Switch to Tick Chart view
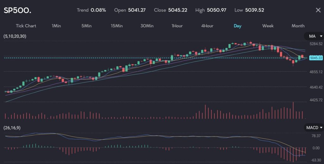Viewport: 324px width, 164px height. tap(26, 26)
